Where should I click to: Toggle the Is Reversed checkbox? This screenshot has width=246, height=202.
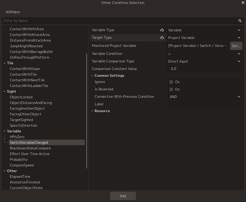click(171, 89)
